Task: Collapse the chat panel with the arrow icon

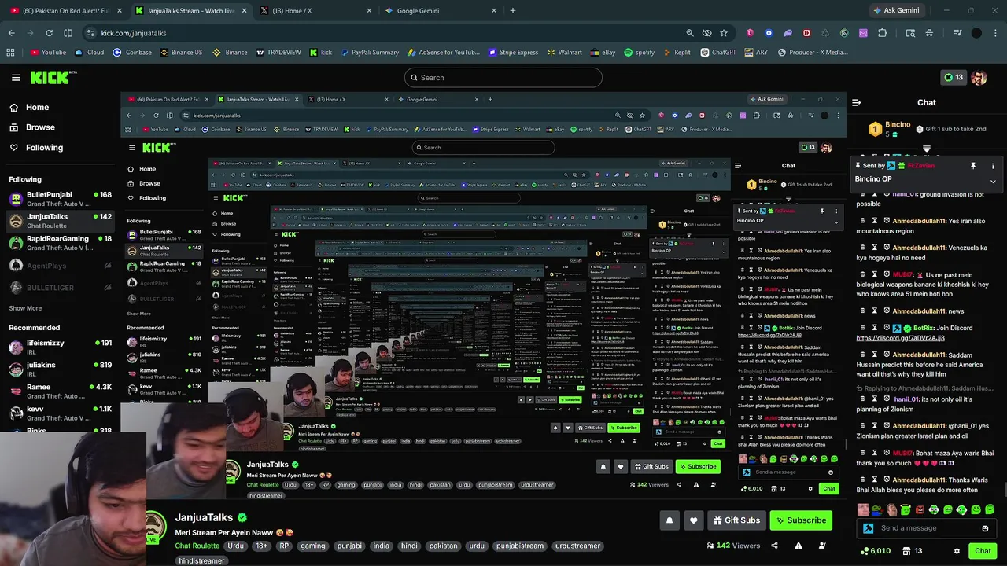Action: point(857,102)
